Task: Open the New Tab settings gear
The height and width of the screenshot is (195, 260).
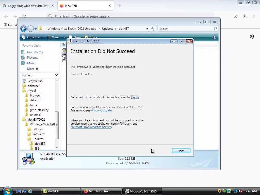Action: point(252,37)
